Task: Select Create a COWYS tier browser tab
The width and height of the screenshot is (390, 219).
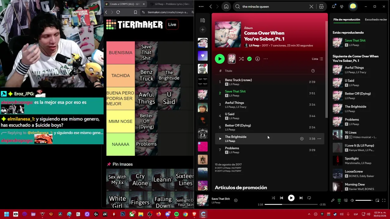Action: (x=125, y=4)
